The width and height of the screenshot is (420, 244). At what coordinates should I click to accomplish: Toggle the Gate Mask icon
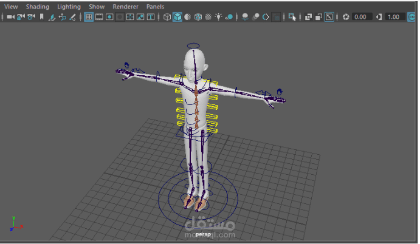pyautogui.click(x=120, y=17)
